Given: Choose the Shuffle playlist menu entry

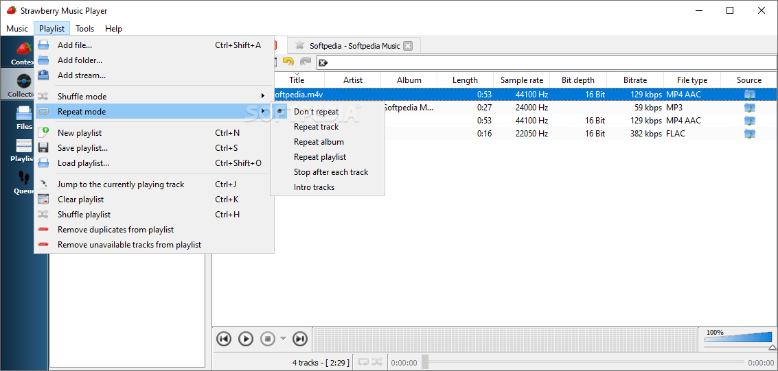Looking at the screenshot, I should point(154,215).
